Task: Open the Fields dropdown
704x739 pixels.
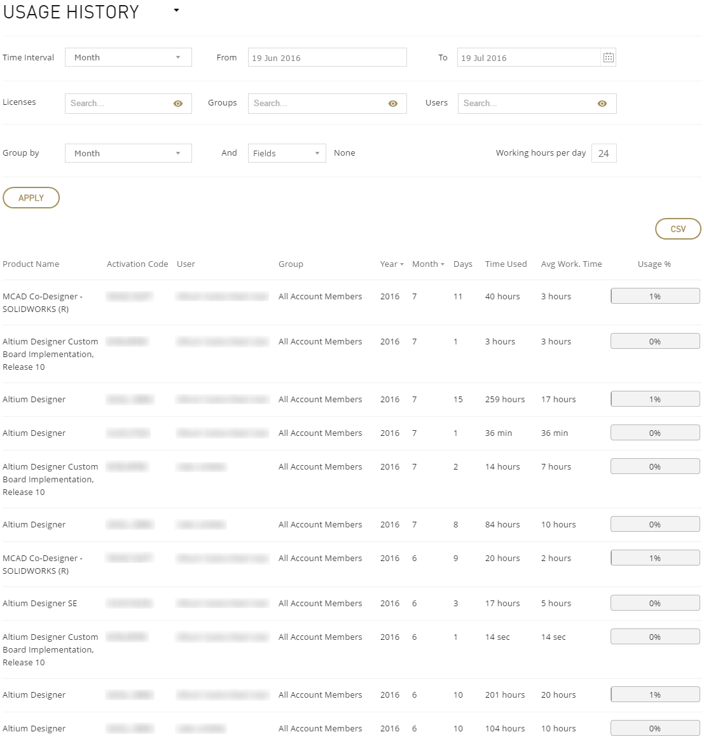Action: point(286,153)
